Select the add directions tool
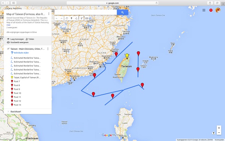The image size is (225, 141). 81,18
